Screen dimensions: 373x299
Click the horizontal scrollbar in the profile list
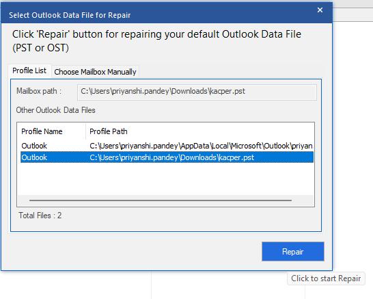point(161,200)
